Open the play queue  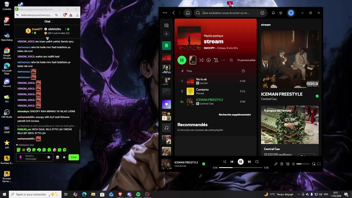(x=282, y=164)
